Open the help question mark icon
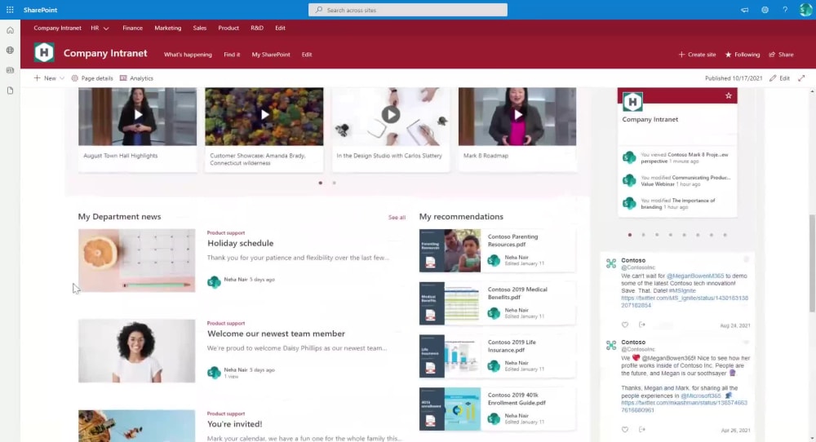The image size is (816, 442). click(x=785, y=10)
